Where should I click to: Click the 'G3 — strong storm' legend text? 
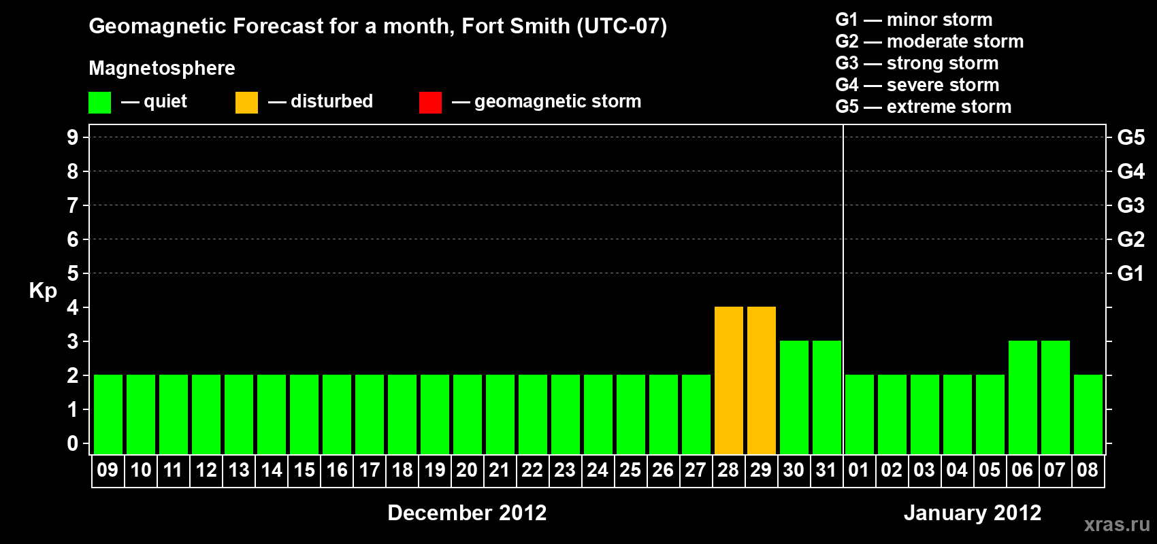917,63
